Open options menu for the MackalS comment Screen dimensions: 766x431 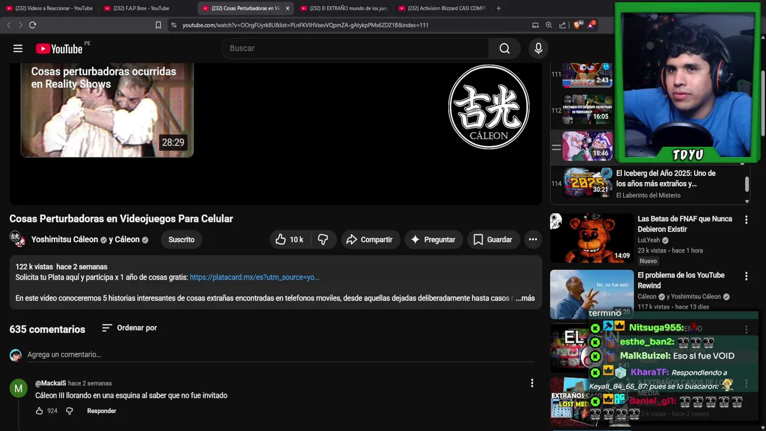(531, 383)
